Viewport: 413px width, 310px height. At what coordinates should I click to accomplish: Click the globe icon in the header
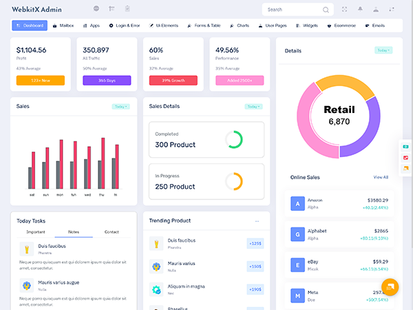click(x=96, y=9)
